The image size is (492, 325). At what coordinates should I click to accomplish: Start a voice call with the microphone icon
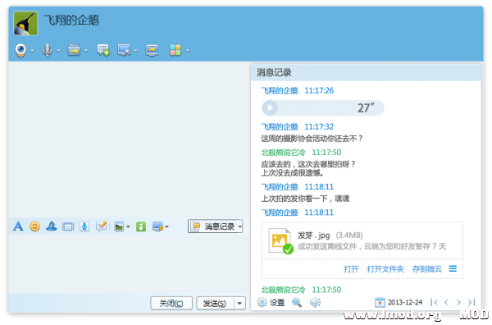click(47, 50)
